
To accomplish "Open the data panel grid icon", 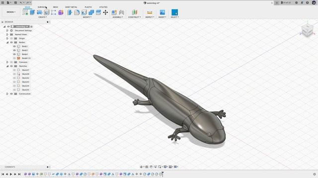I will [x=2, y=2].
